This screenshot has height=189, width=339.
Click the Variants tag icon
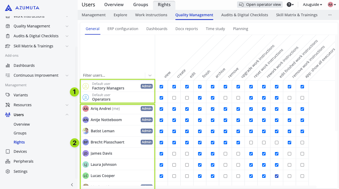[8, 95]
